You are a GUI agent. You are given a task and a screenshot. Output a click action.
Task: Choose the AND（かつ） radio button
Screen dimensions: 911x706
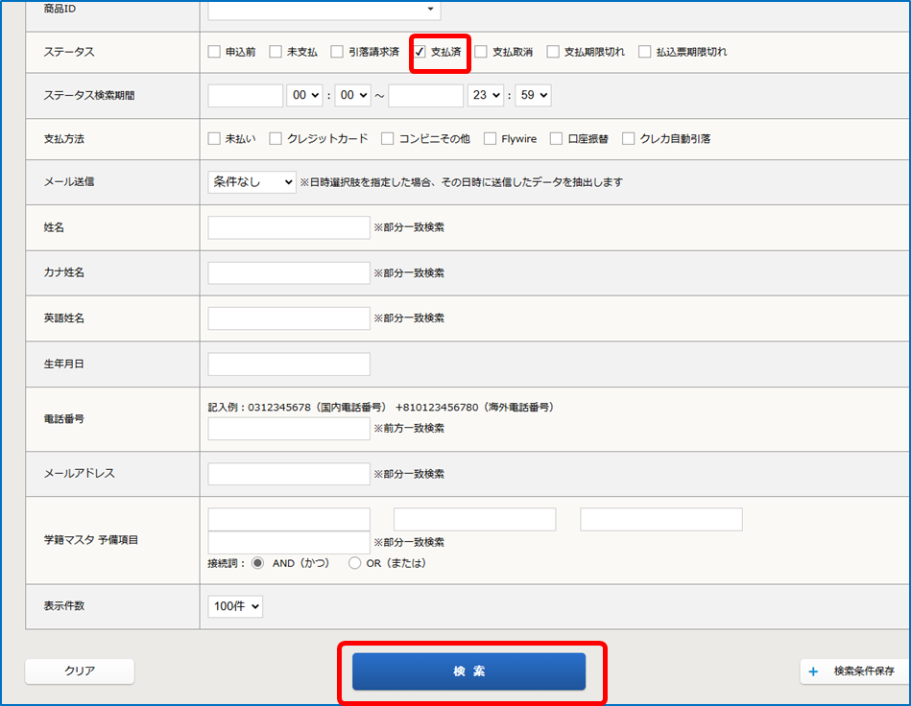coord(257,563)
